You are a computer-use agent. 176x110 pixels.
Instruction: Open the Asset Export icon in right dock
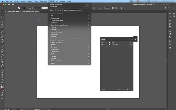click(x=170, y=48)
